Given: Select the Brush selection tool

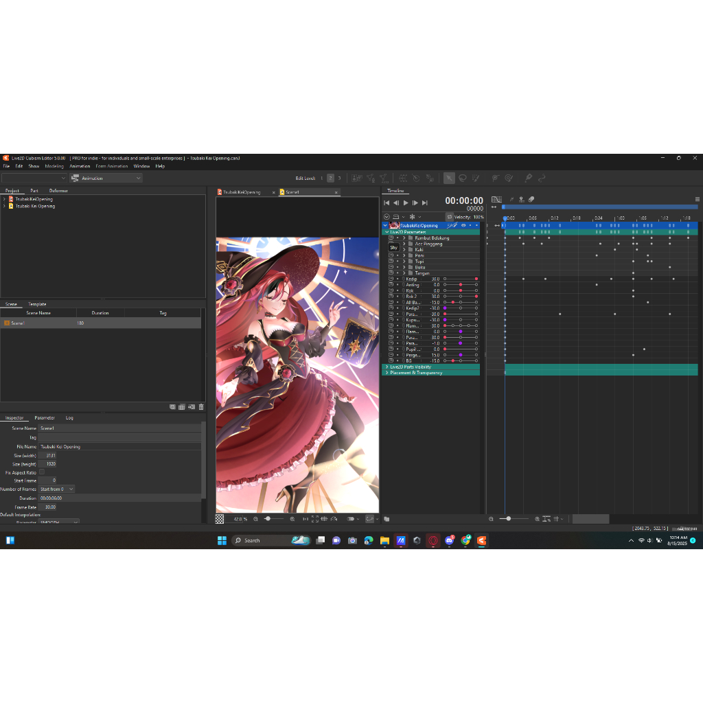Looking at the screenshot, I should [474, 178].
